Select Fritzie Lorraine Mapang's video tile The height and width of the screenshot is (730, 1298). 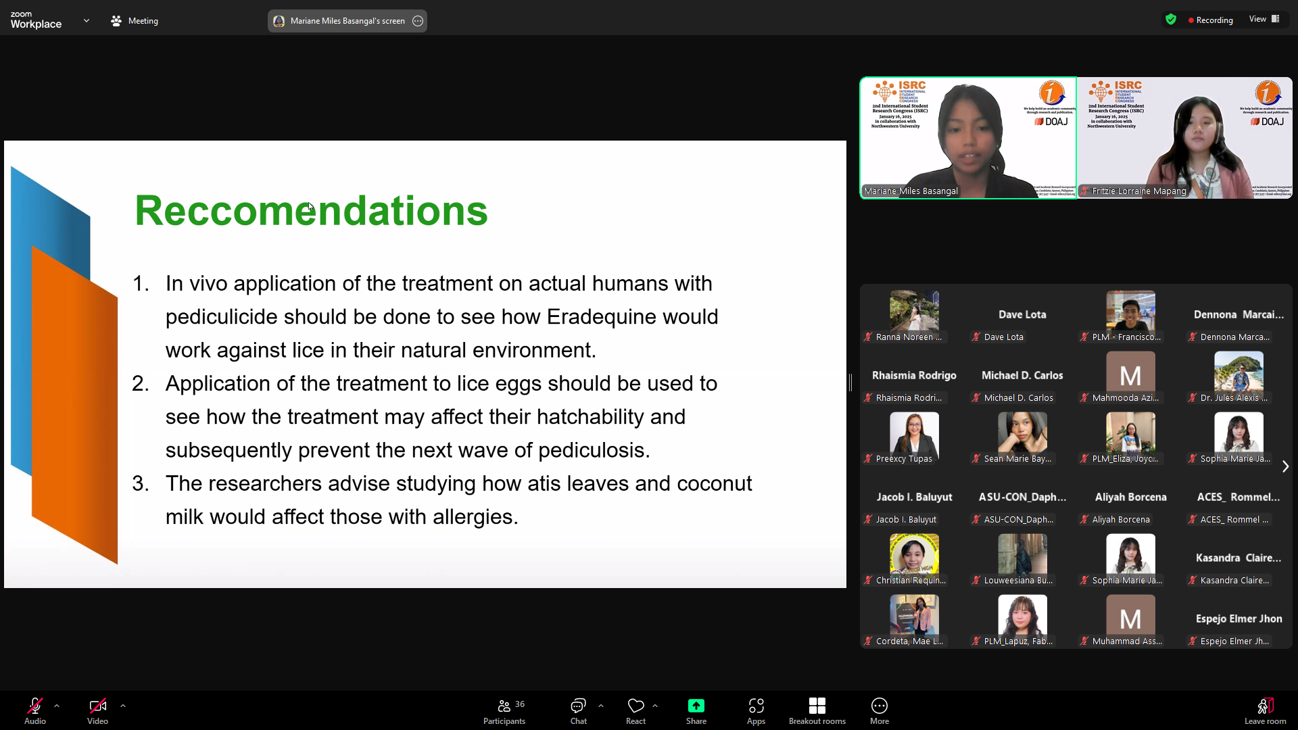pyautogui.click(x=1184, y=138)
